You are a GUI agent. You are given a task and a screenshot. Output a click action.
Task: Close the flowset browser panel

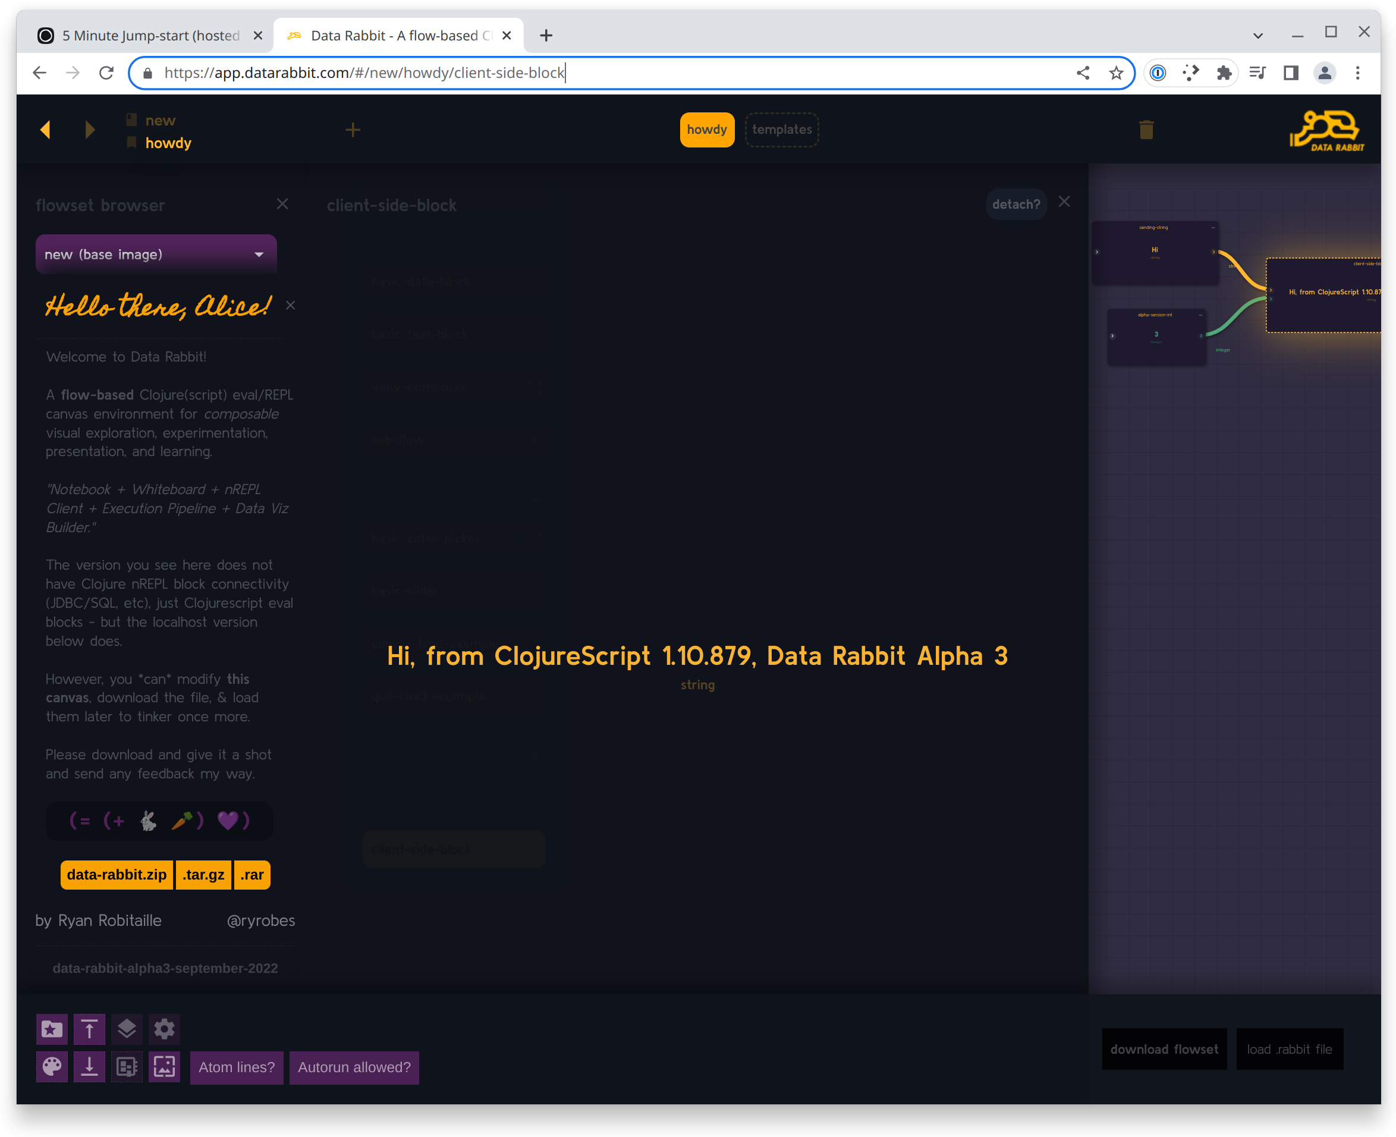(282, 205)
